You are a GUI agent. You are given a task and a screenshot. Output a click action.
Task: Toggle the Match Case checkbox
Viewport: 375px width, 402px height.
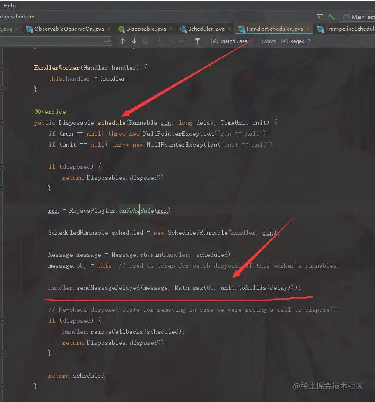[x=215, y=41]
